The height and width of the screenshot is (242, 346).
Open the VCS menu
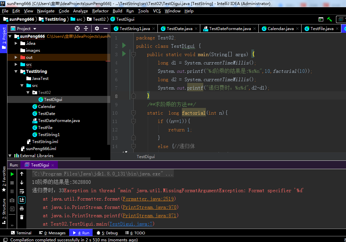click(157, 11)
